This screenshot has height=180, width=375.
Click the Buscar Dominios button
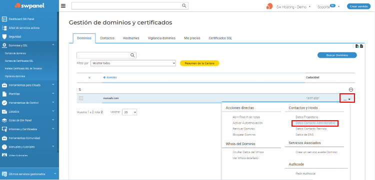tap(337, 55)
